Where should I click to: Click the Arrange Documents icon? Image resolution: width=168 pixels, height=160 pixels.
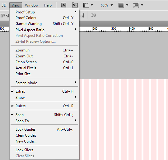click(x=121, y=5)
